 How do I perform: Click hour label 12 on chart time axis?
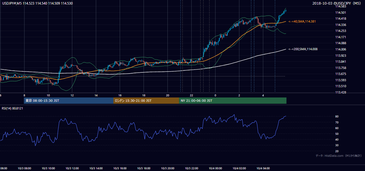coord(72,95)
